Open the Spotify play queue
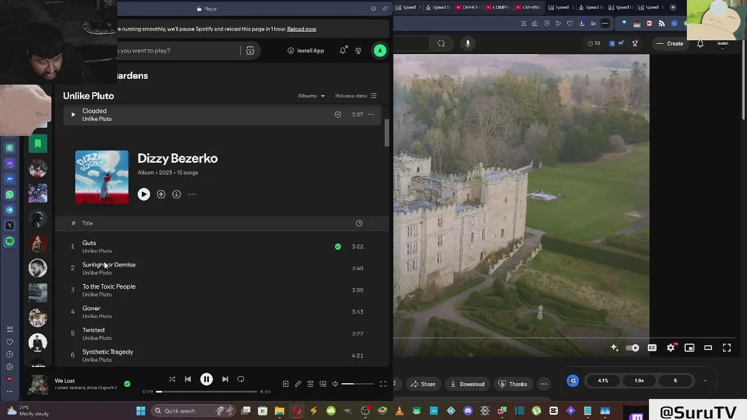 pyautogui.click(x=310, y=384)
